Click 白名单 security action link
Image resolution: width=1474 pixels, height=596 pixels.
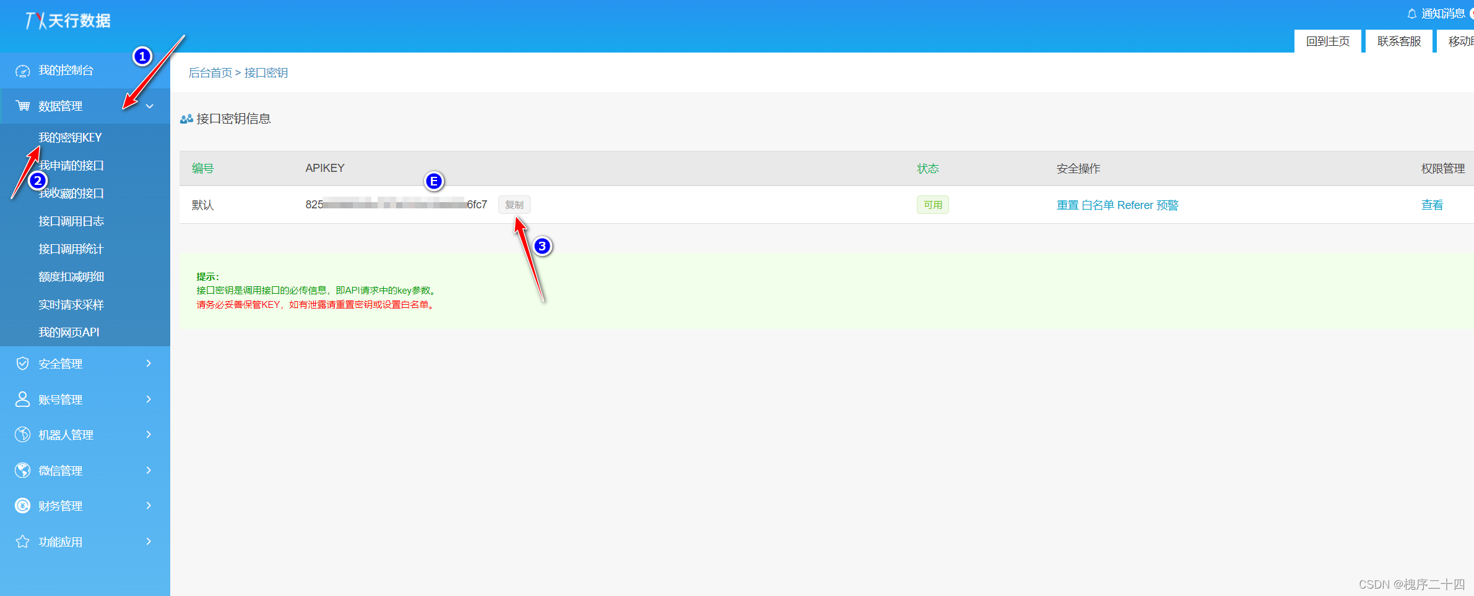pos(1098,205)
